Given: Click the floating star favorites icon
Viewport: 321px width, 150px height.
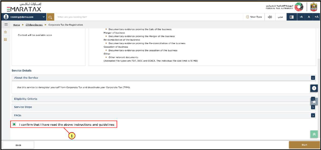Looking at the screenshot, I should (x=314, y=102).
